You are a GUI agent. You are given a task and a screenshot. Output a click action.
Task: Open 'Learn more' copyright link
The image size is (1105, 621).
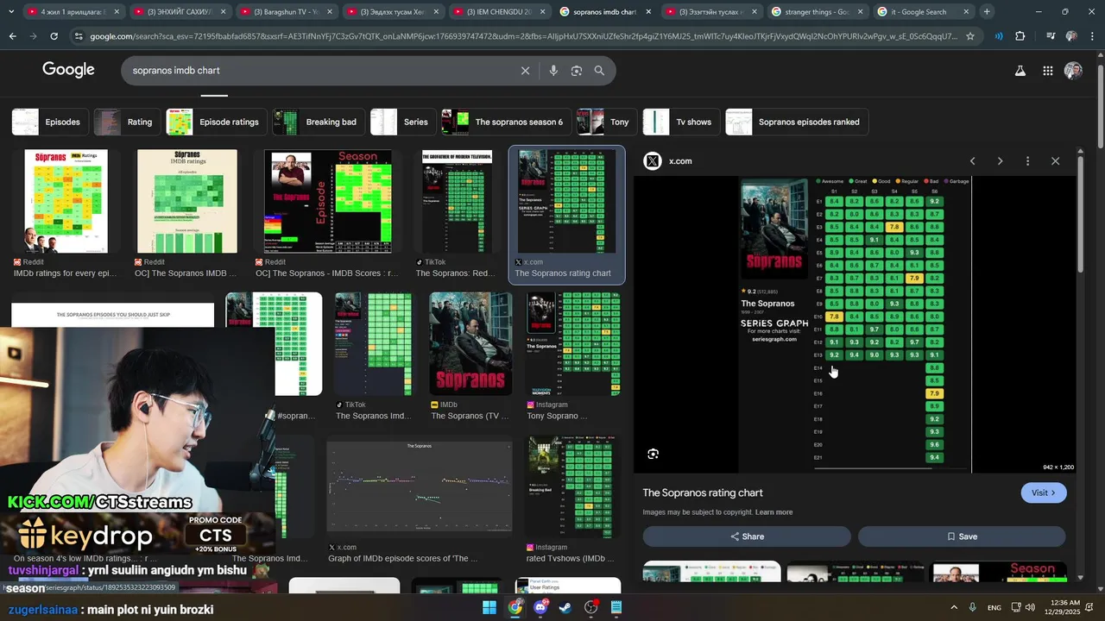pos(773,512)
